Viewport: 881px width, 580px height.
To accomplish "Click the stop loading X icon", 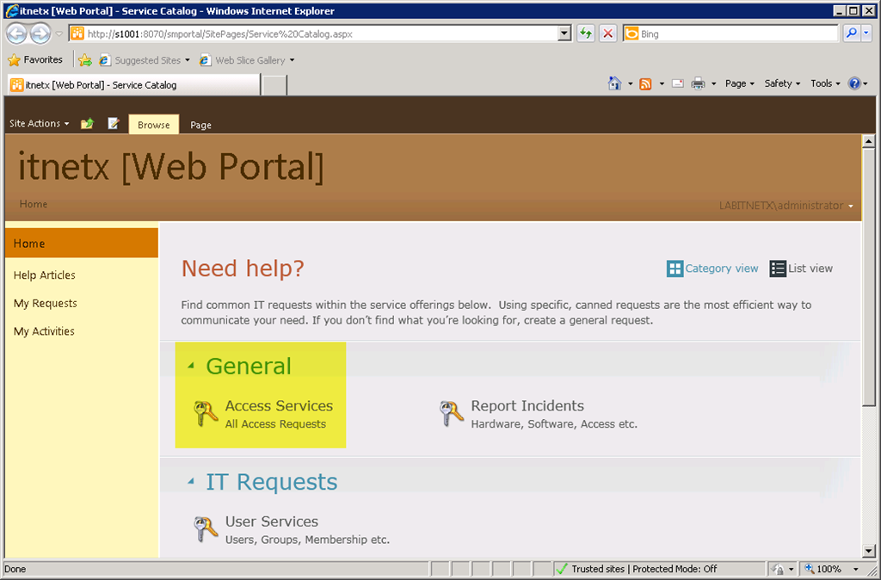I will coord(608,34).
